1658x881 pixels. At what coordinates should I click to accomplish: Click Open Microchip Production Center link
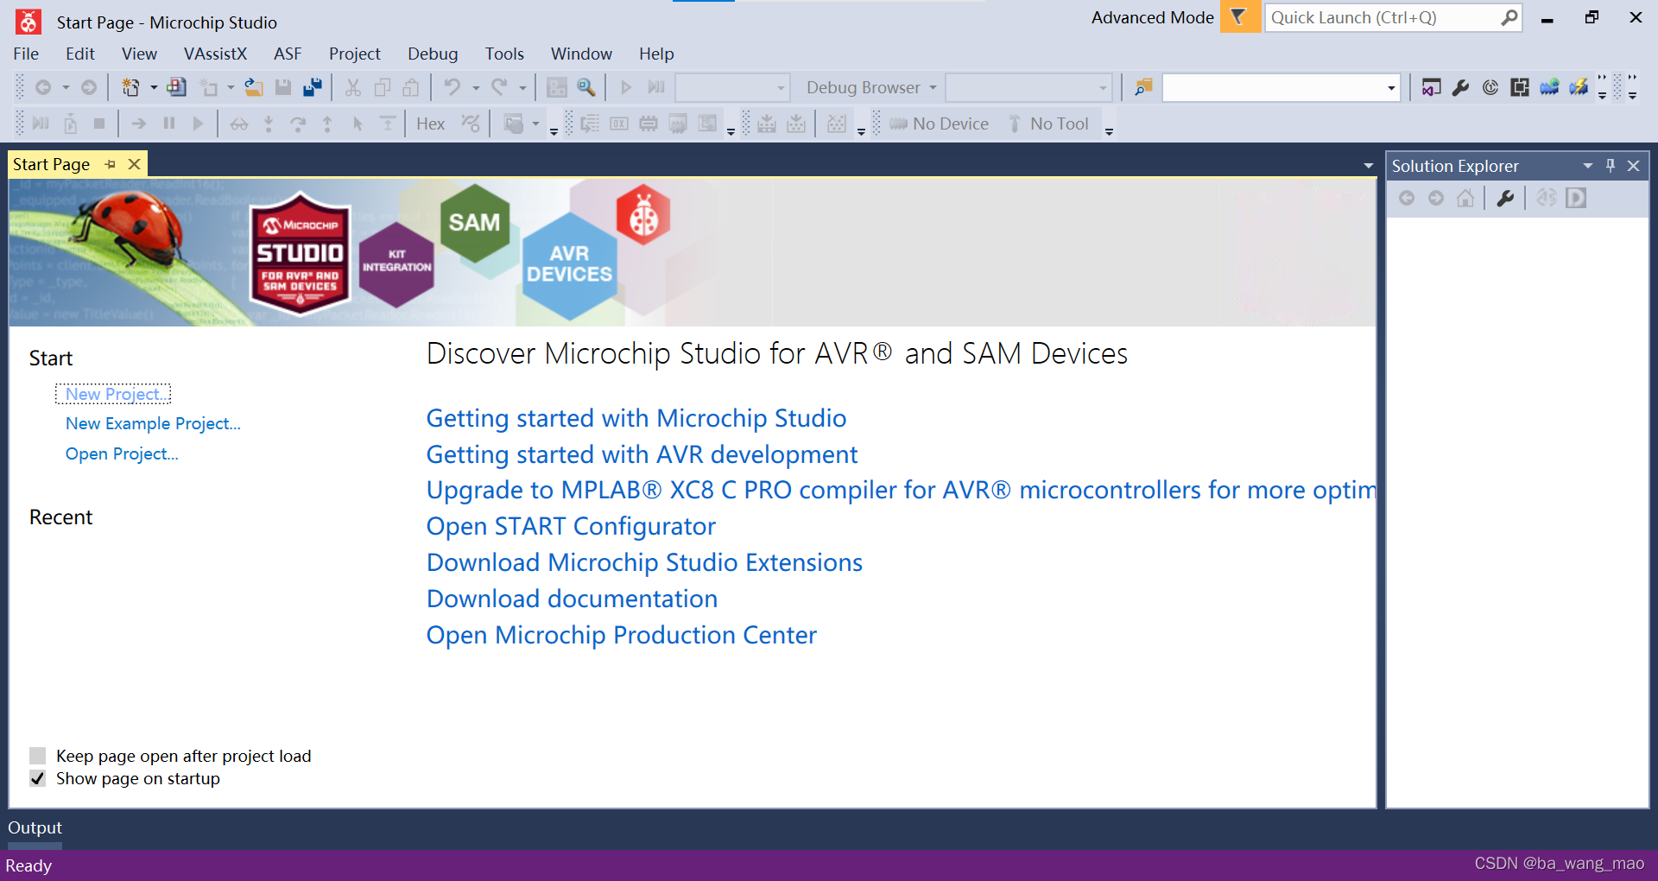pyautogui.click(x=621, y=635)
